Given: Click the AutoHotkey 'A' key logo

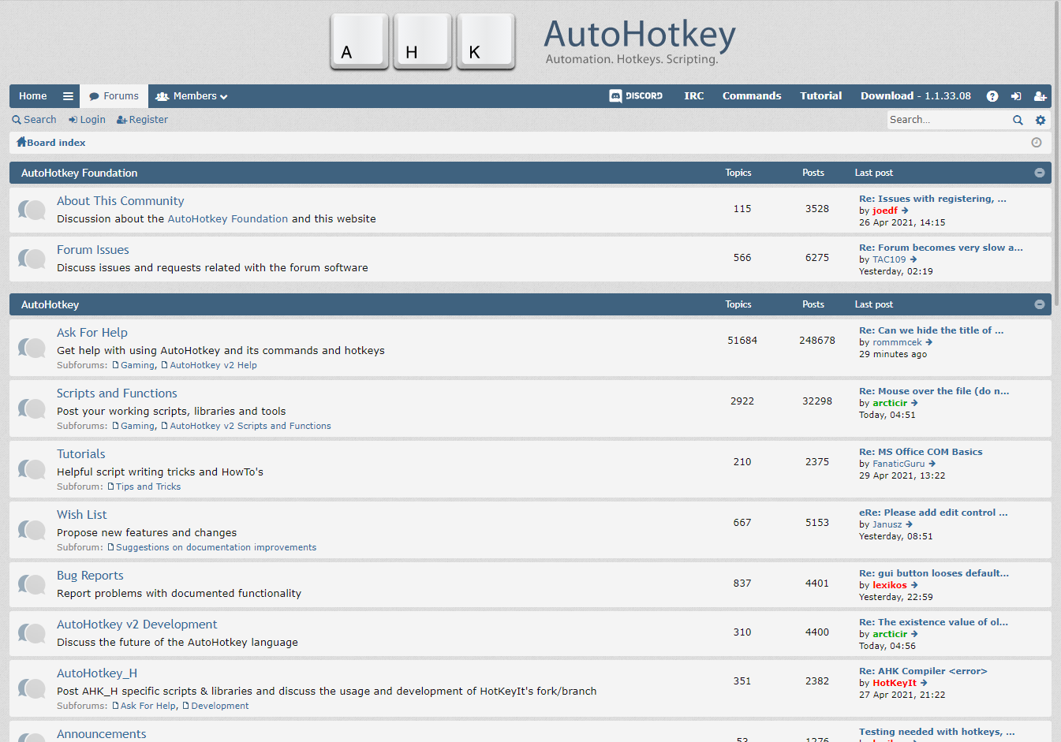Looking at the screenshot, I should (x=360, y=42).
